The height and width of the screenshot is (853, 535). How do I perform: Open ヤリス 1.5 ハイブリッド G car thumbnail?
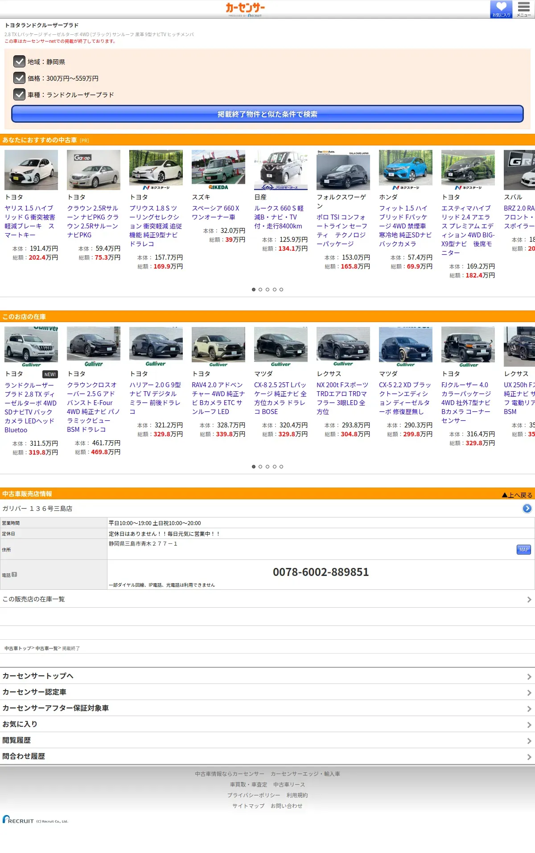(31, 170)
